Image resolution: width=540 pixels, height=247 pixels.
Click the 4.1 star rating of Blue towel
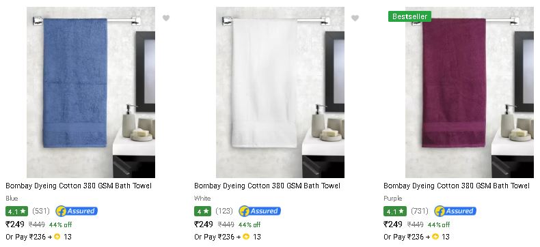tap(16, 211)
